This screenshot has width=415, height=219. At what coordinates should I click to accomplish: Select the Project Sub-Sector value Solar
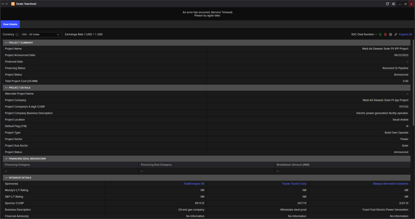405,146
